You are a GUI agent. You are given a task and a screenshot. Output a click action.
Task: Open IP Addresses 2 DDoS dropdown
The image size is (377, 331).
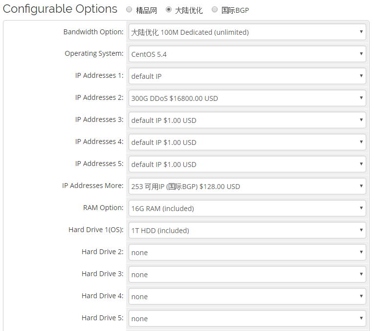click(247, 98)
